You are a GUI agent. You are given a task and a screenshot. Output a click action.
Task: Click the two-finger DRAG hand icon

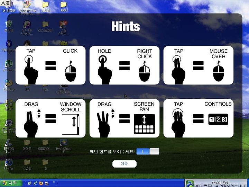tap(31, 124)
